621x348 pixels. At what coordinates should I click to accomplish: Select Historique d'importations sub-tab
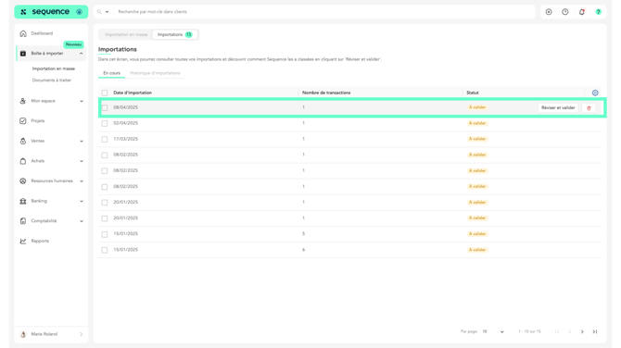pyautogui.click(x=155, y=73)
